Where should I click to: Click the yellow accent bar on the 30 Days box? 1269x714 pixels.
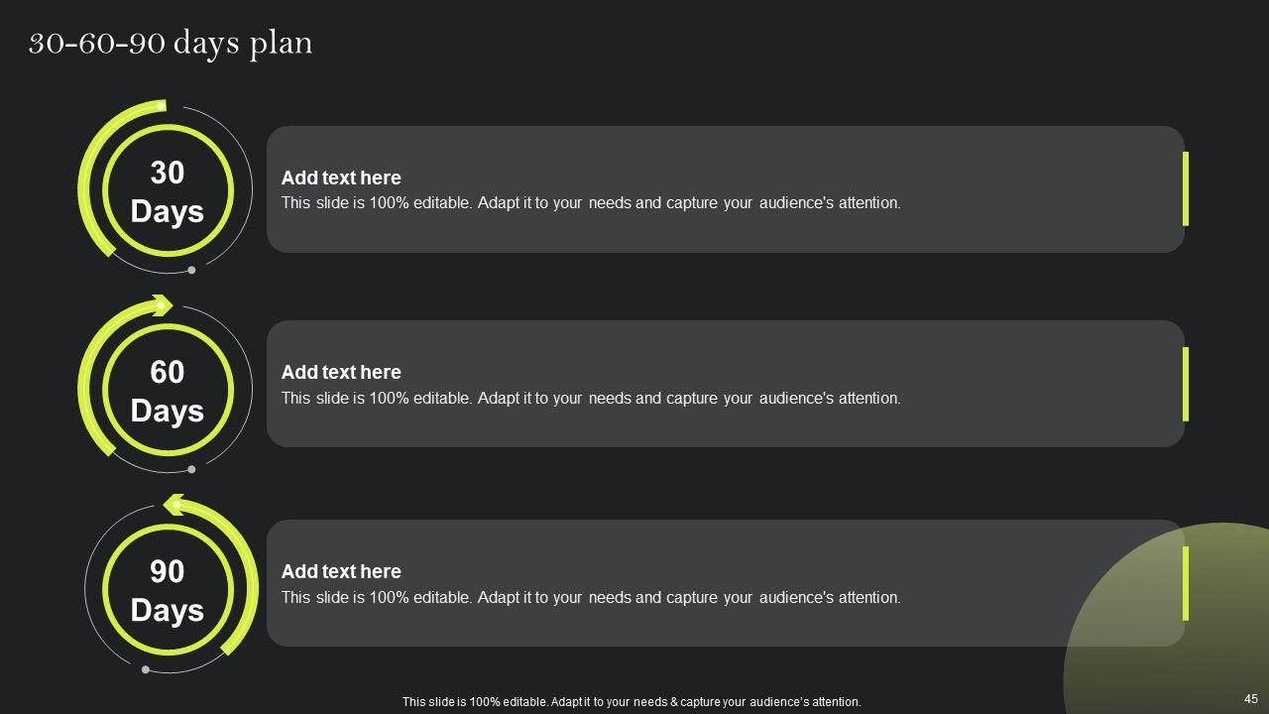1185,188
